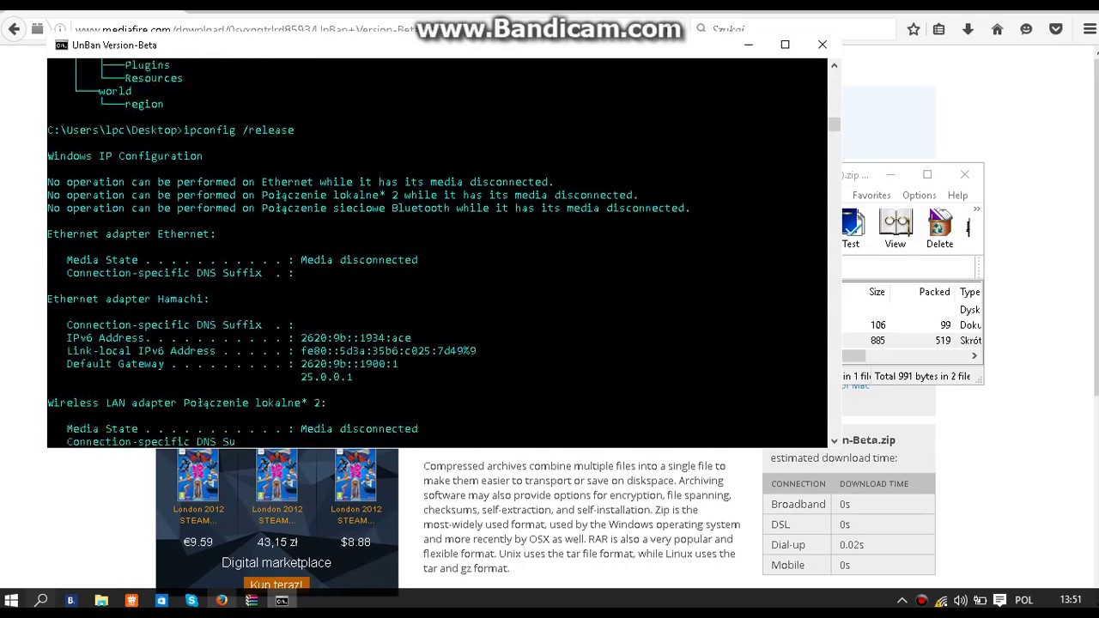Click the smiley face toolbar icon in Firefox

[1026, 29]
